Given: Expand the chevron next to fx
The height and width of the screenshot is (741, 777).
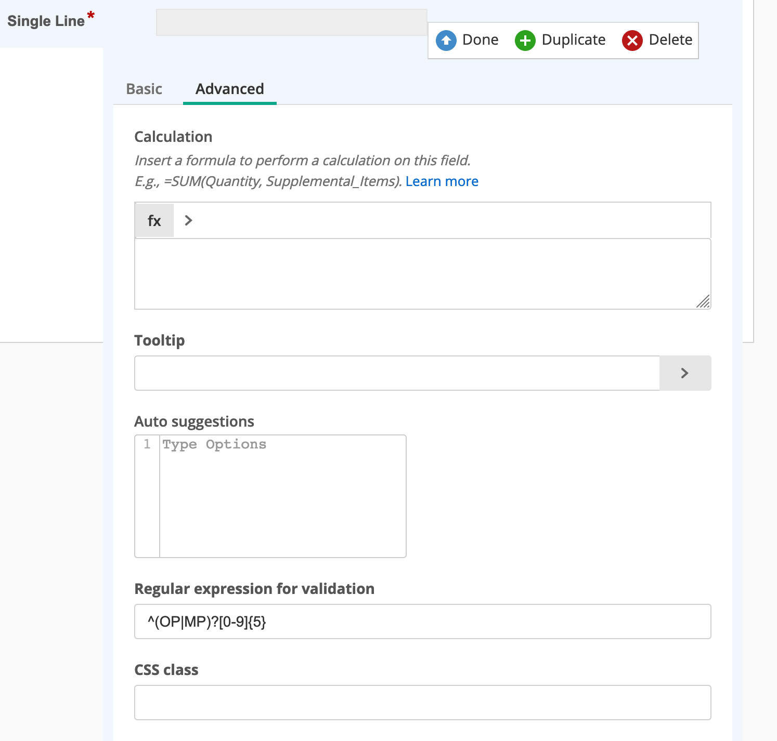Looking at the screenshot, I should pyautogui.click(x=189, y=221).
